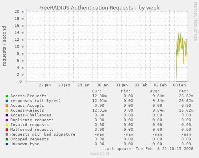Click the 'Avg:' column header
Image resolution: width=199 pixels, height=158 pixels.
coord(155,91)
